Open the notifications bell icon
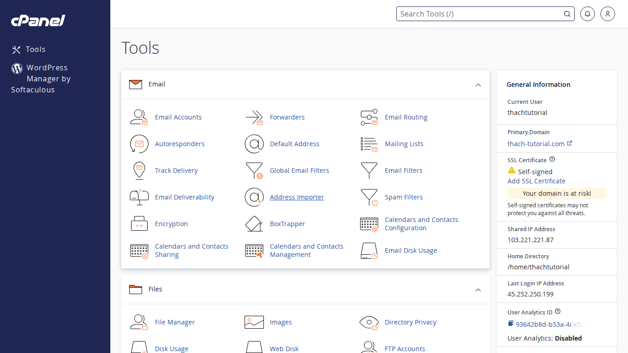Viewport: 628px width, 353px height. pyautogui.click(x=588, y=14)
